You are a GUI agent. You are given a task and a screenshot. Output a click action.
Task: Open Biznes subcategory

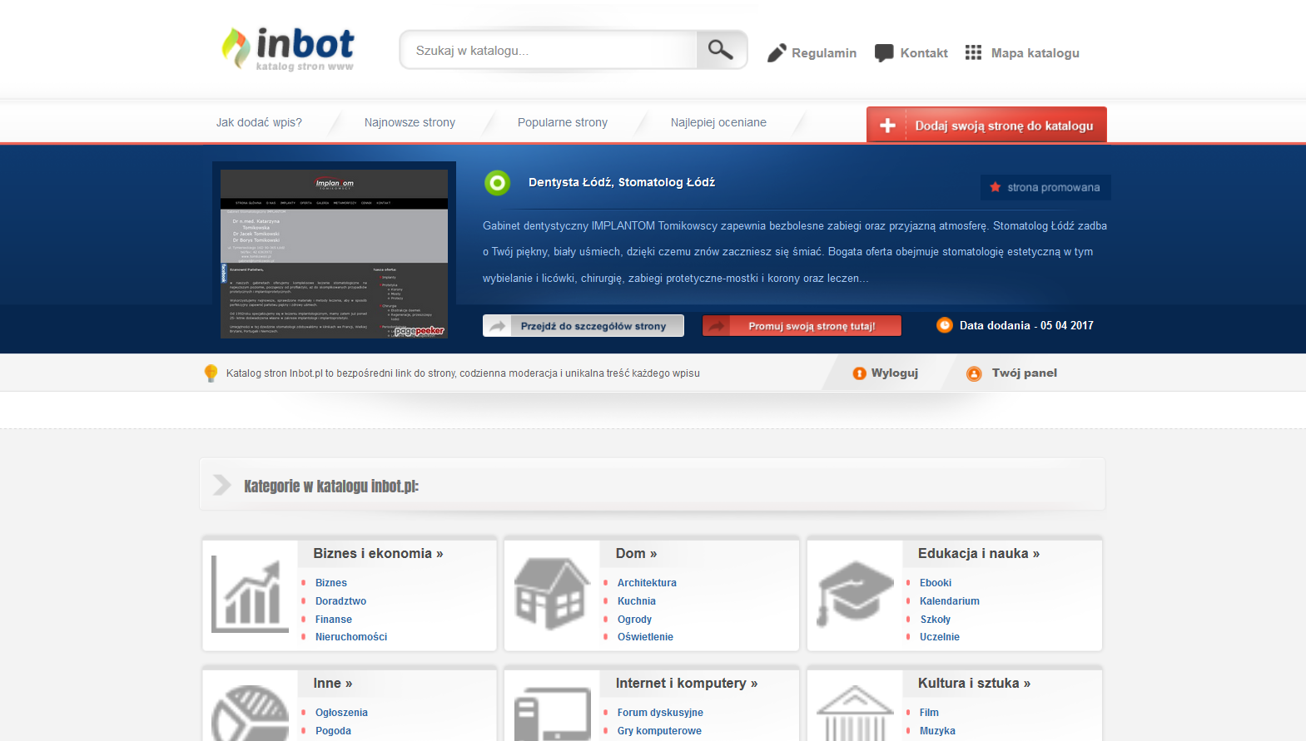[x=331, y=583]
